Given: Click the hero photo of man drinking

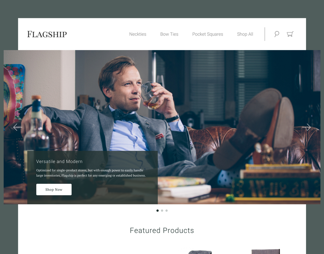Looking at the screenshot, I should (x=162, y=127).
